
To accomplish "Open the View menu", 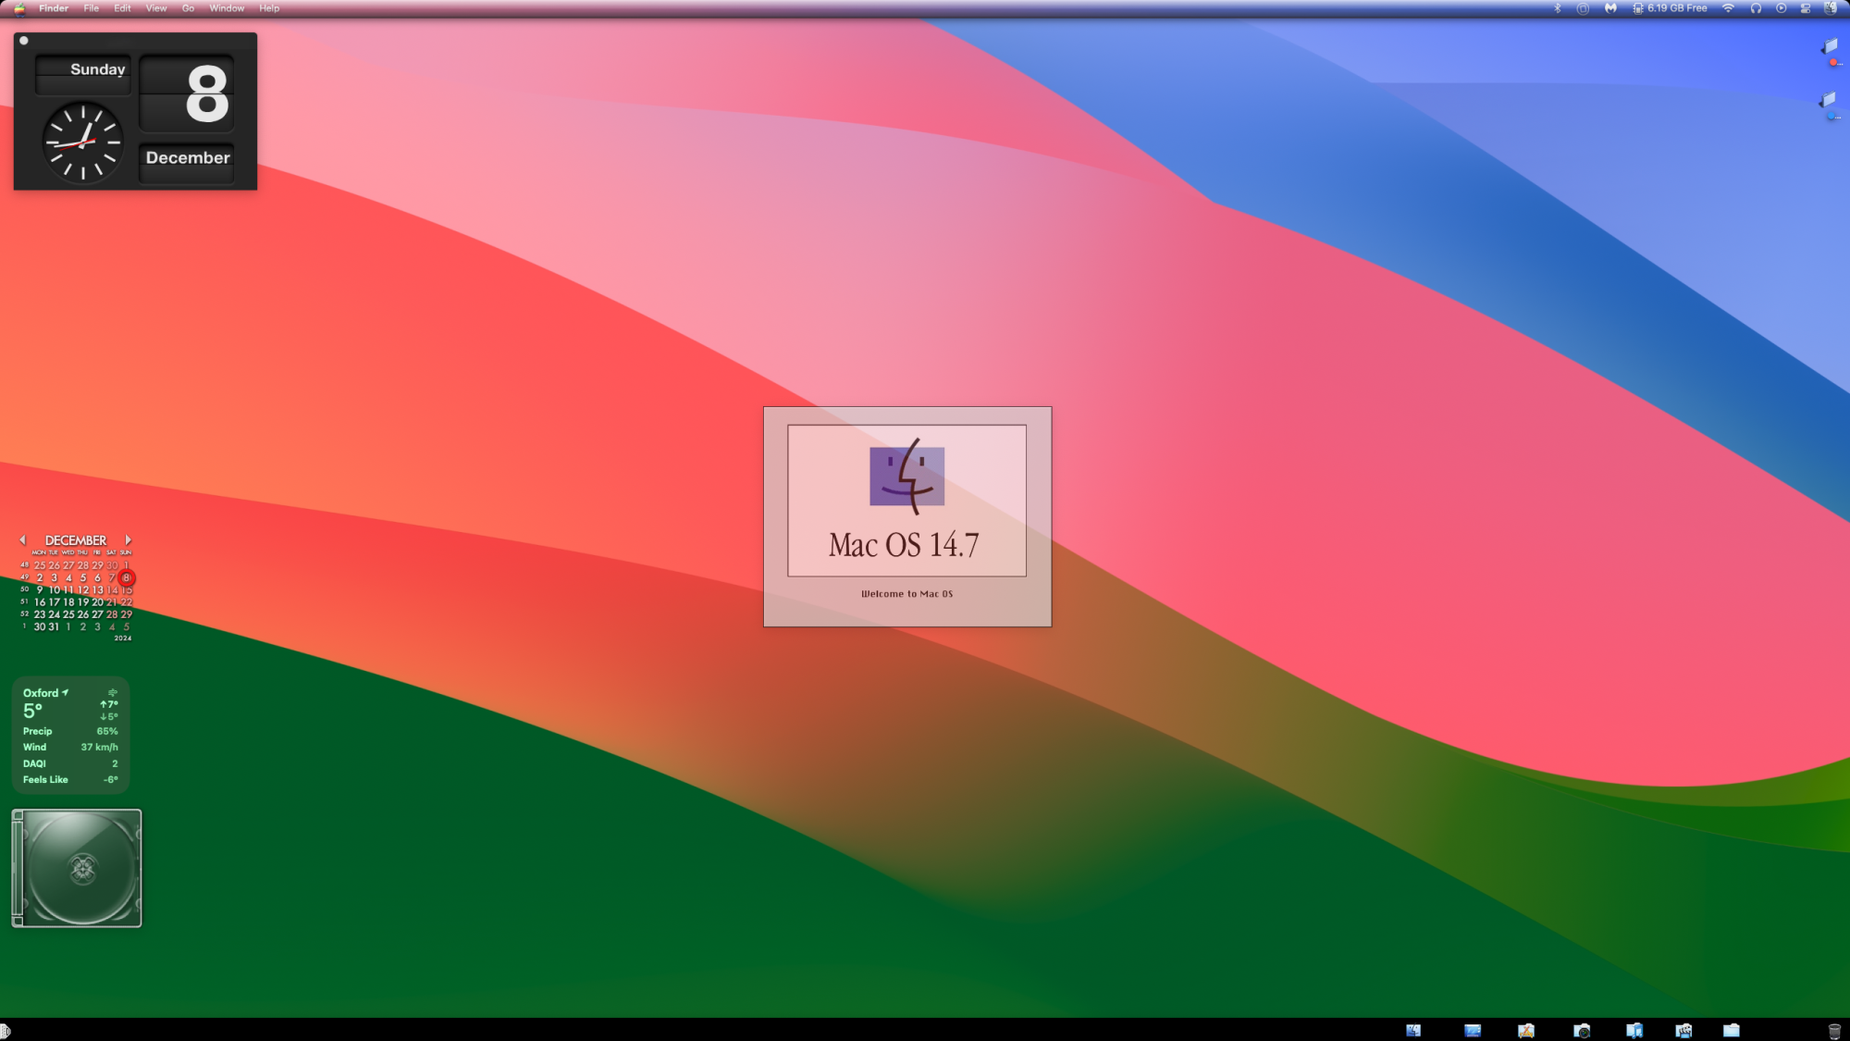I will point(156,8).
